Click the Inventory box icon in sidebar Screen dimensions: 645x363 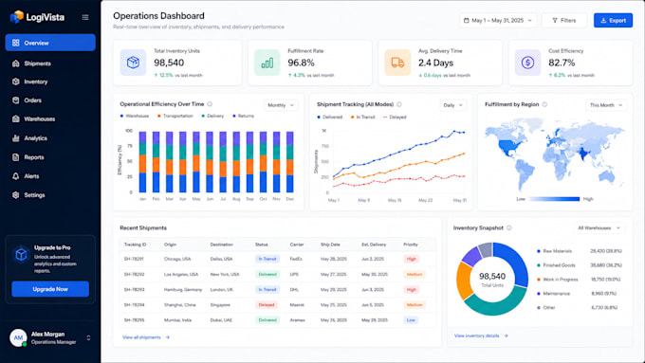(15, 82)
